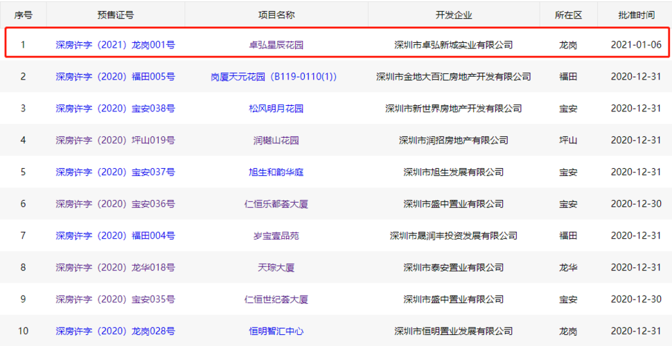This screenshot has width=672, height=346.
Task: Open permit link 深房许字（2020）宝安037号
Action: click(115, 172)
